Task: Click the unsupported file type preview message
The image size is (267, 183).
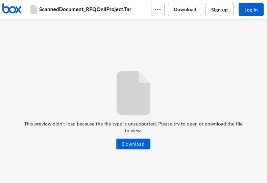Action: (x=133, y=127)
